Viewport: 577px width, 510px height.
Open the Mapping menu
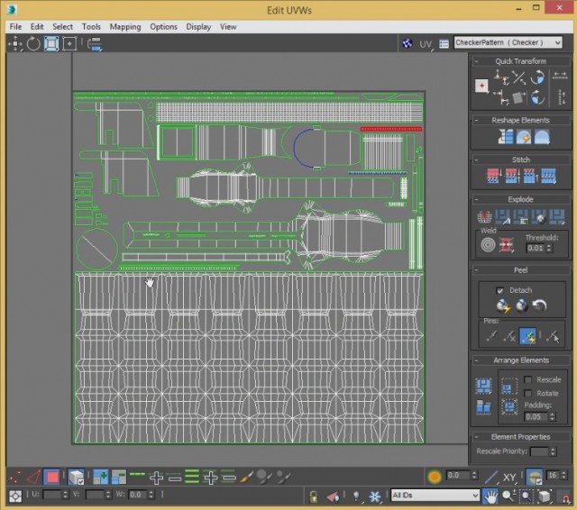(x=124, y=27)
